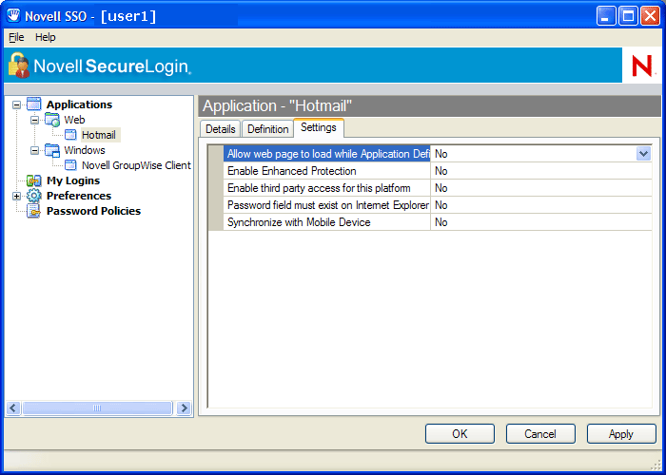
Task: Select the Applications tree label
Action: pos(79,104)
